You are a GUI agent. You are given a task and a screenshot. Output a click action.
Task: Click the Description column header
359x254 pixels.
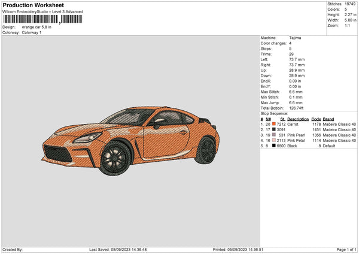[298, 119]
